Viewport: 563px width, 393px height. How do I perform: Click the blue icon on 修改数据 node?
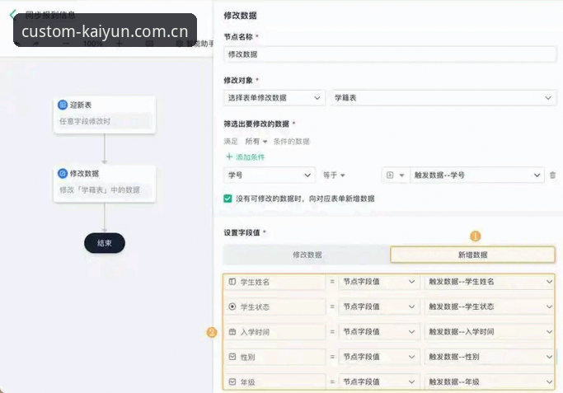coord(63,173)
